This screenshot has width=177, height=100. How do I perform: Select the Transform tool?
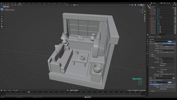point(2,21)
